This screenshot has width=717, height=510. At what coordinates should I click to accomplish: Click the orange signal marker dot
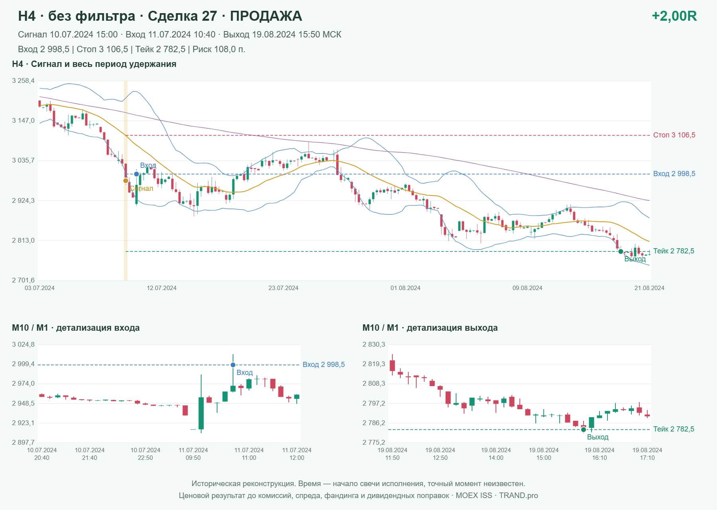pos(125,181)
